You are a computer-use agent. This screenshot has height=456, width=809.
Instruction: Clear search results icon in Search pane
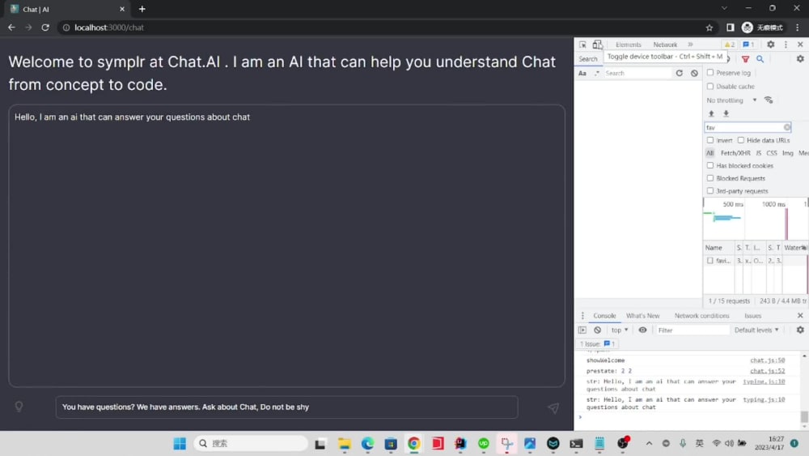coord(694,74)
